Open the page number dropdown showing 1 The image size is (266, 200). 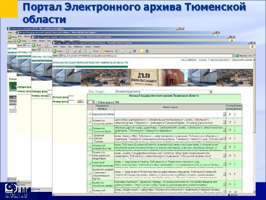tap(91, 102)
